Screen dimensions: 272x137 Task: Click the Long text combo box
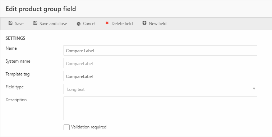(x=160, y=89)
